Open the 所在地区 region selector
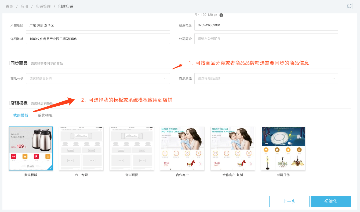Screen dimensions: 360x212 point(98,25)
